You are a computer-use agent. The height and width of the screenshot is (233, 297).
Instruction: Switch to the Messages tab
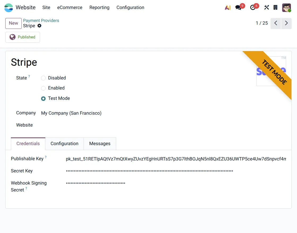click(x=100, y=144)
